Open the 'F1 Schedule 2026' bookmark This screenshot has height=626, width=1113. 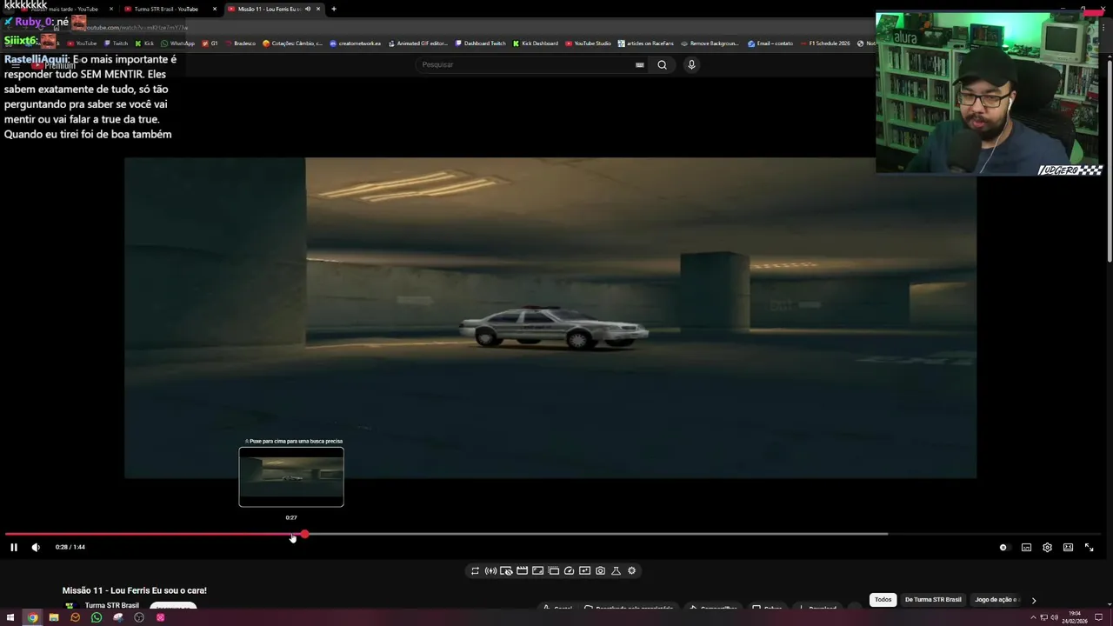pos(825,43)
